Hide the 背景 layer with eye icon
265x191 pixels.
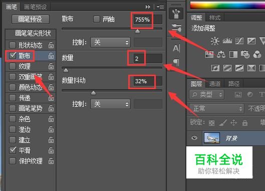[x=194, y=138]
